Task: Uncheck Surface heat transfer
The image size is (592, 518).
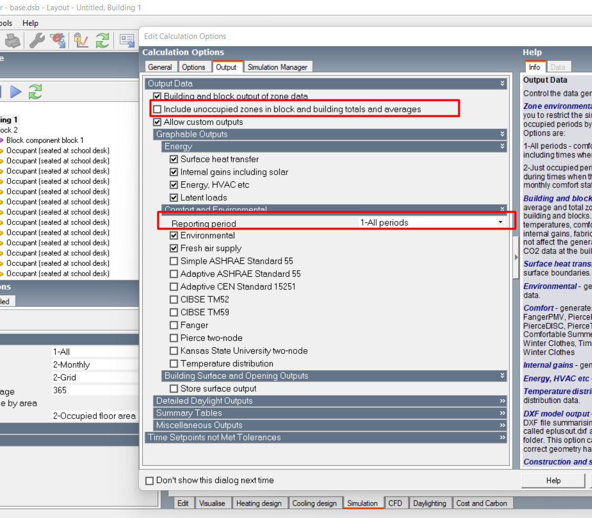Action: (174, 159)
